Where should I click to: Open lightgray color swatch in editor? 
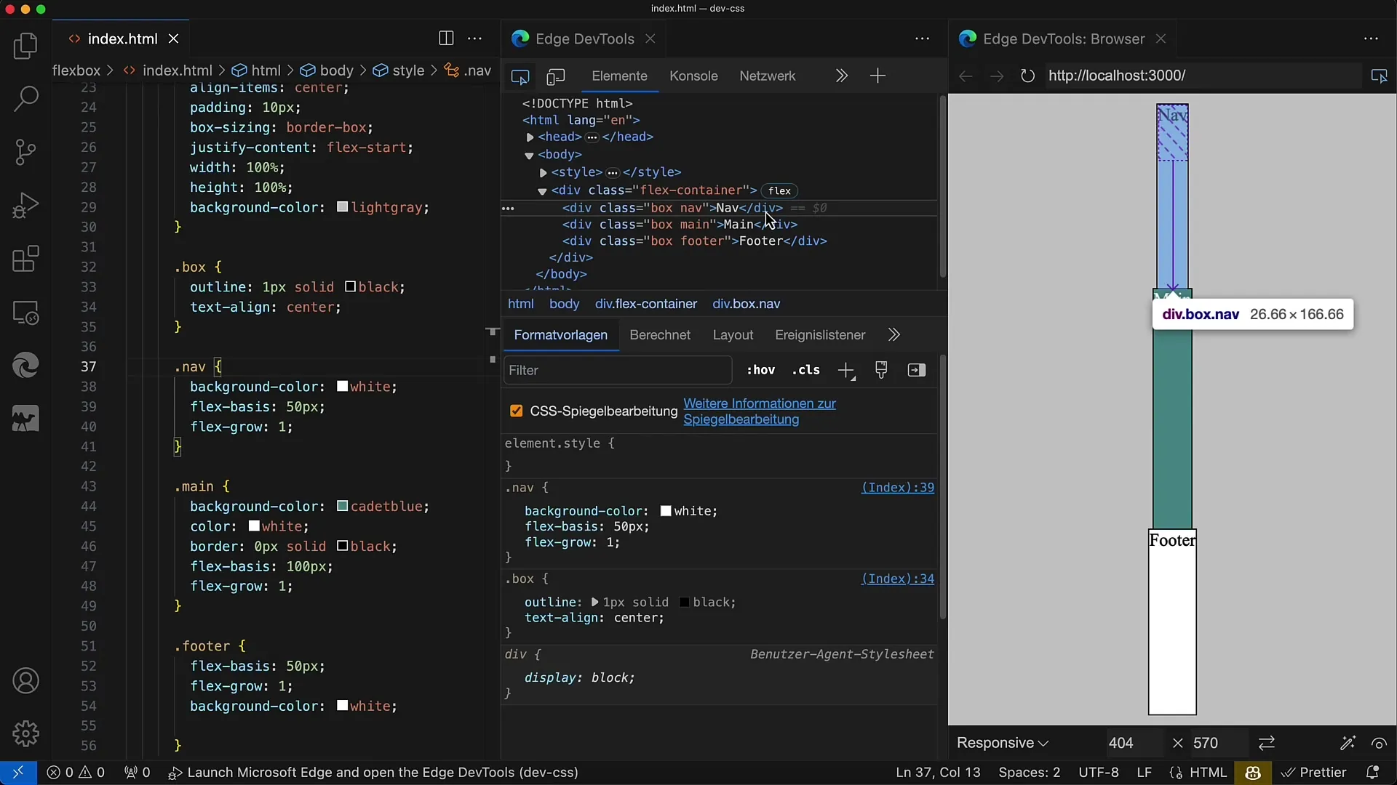[342, 207]
